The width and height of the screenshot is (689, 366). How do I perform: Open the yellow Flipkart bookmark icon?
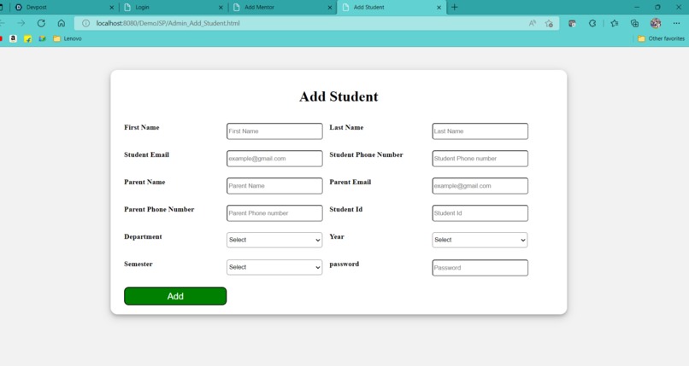point(27,38)
